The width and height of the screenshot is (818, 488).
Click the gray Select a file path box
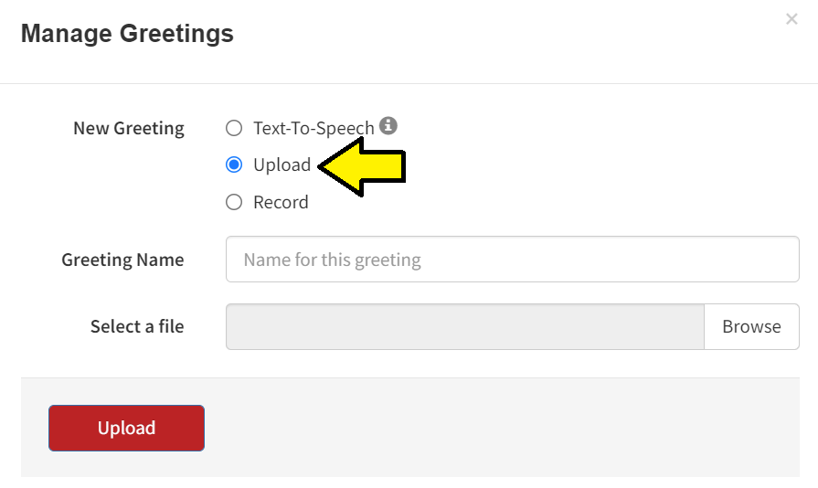(465, 326)
